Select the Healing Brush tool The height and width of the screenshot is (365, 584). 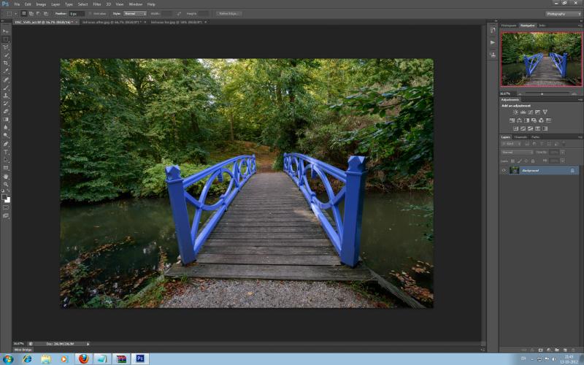6,80
